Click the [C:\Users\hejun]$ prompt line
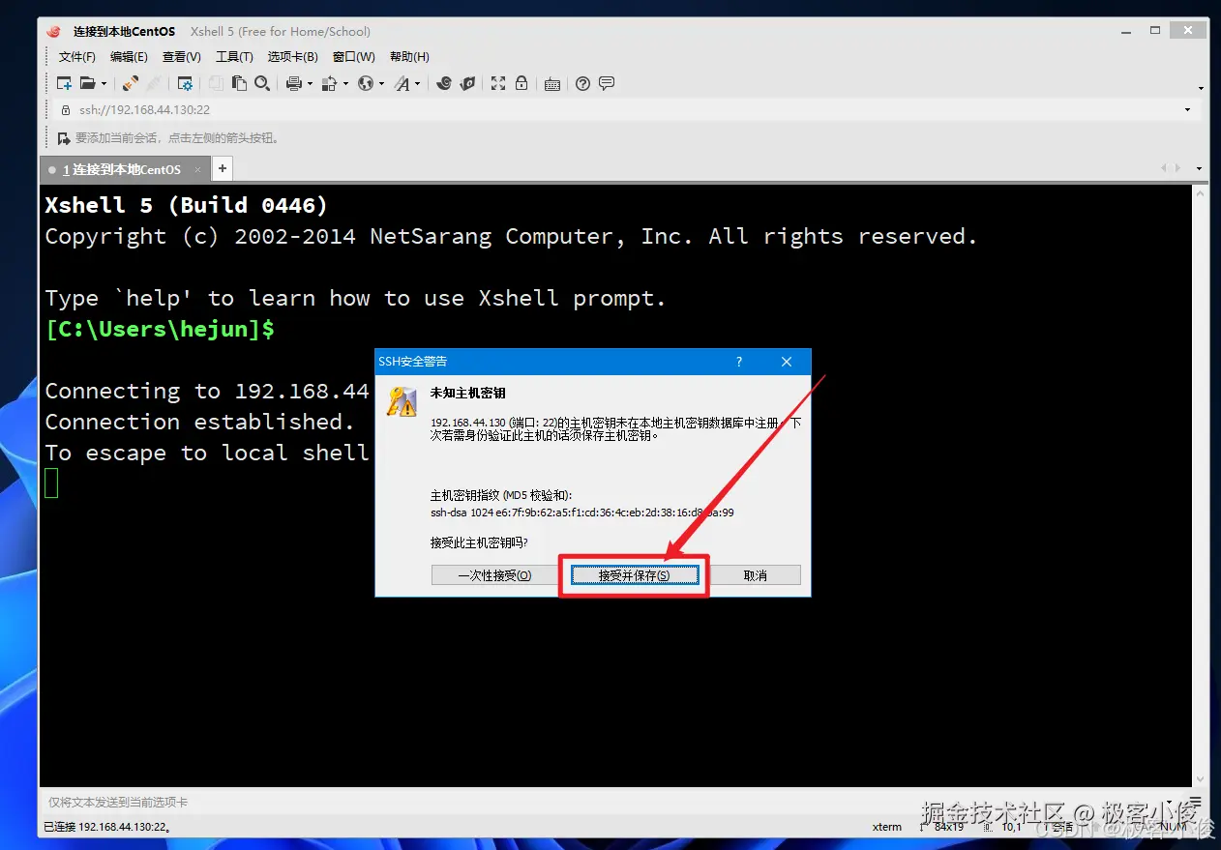1221x850 pixels. (x=160, y=330)
